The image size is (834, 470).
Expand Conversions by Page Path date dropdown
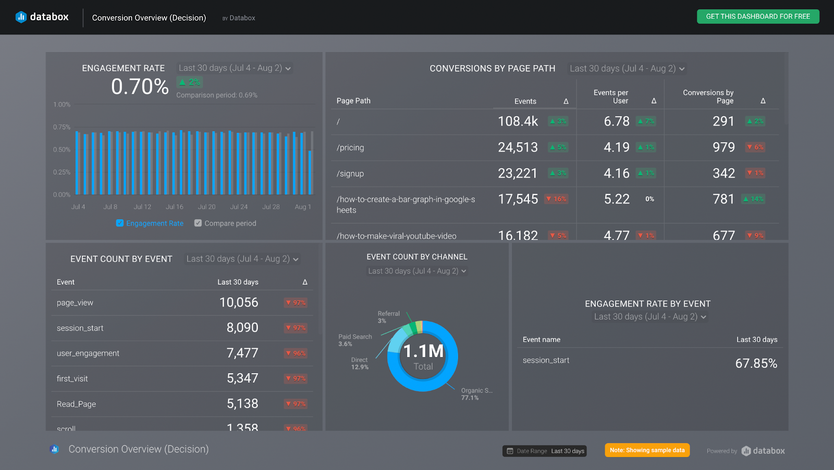[x=627, y=69]
